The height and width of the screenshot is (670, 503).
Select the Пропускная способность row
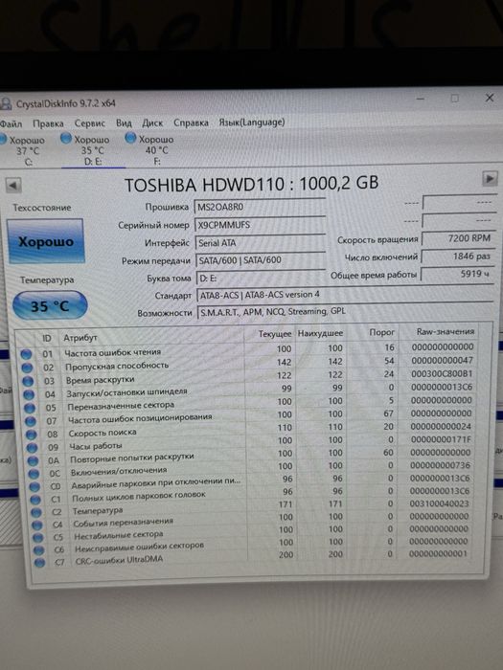pos(249,364)
